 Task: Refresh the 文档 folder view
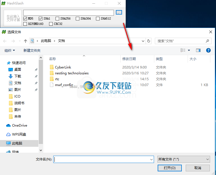point(148,41)
